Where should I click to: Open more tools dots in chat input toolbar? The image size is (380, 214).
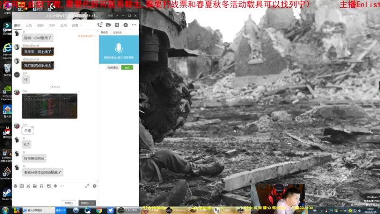[62, 186]
